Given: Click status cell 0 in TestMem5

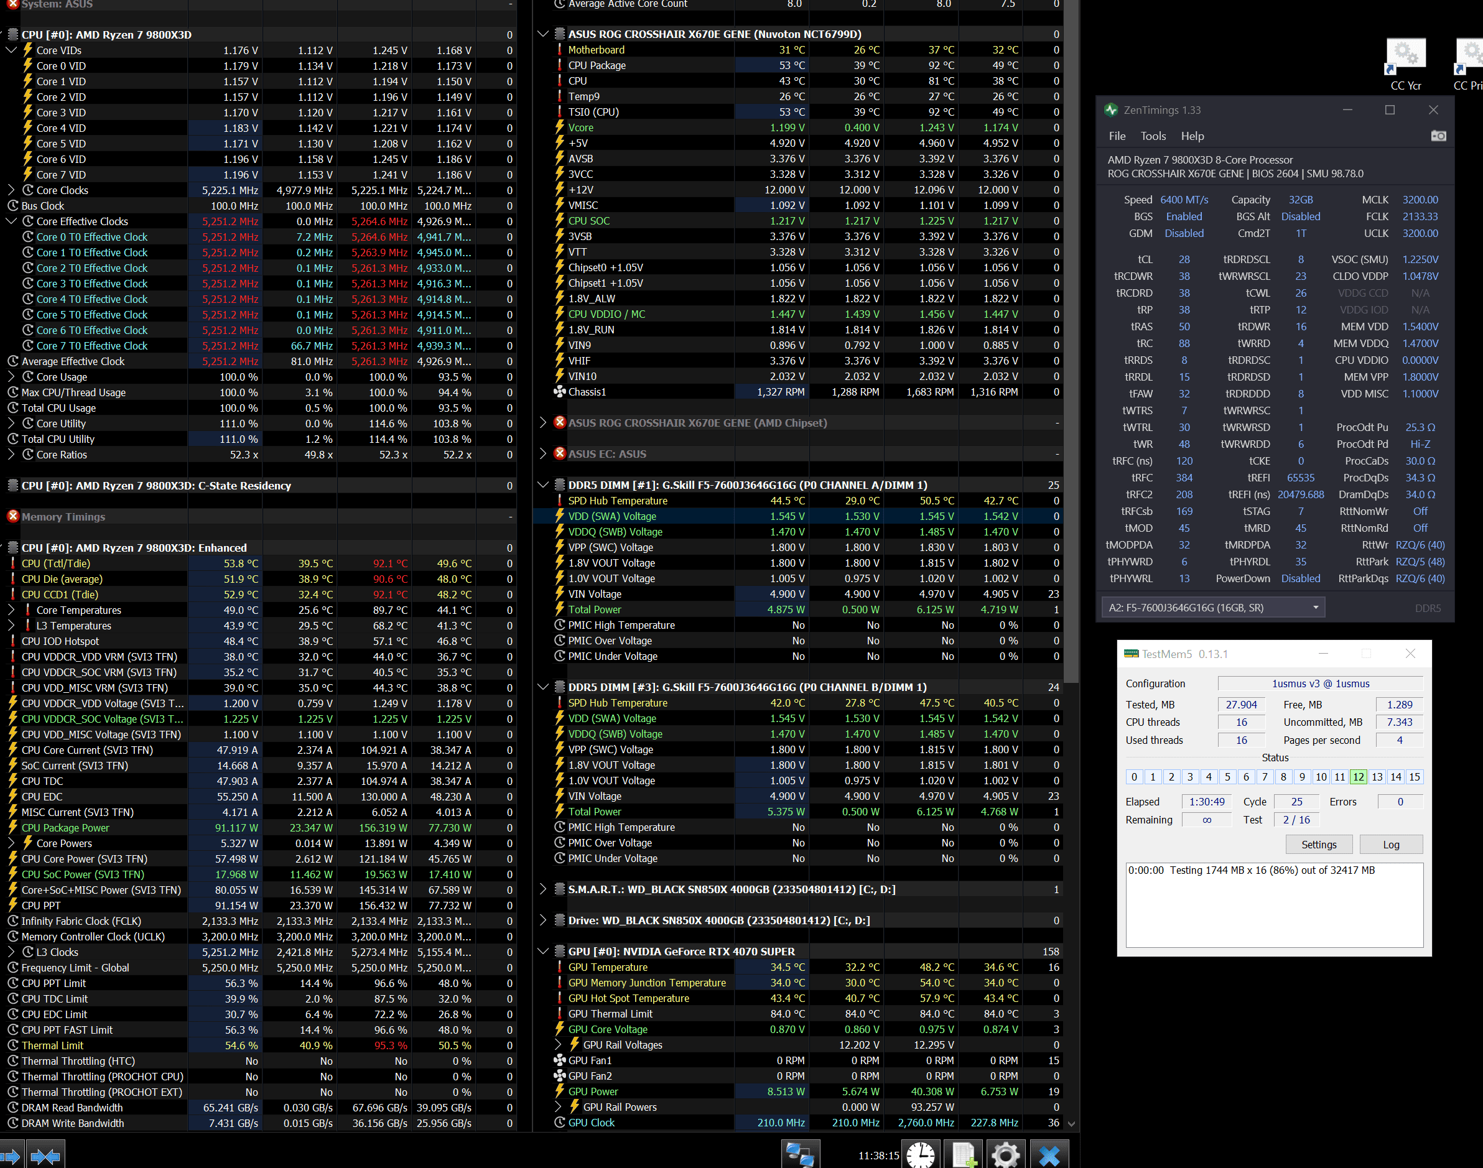Looking at the screenshot, I should click(1134, 777).
